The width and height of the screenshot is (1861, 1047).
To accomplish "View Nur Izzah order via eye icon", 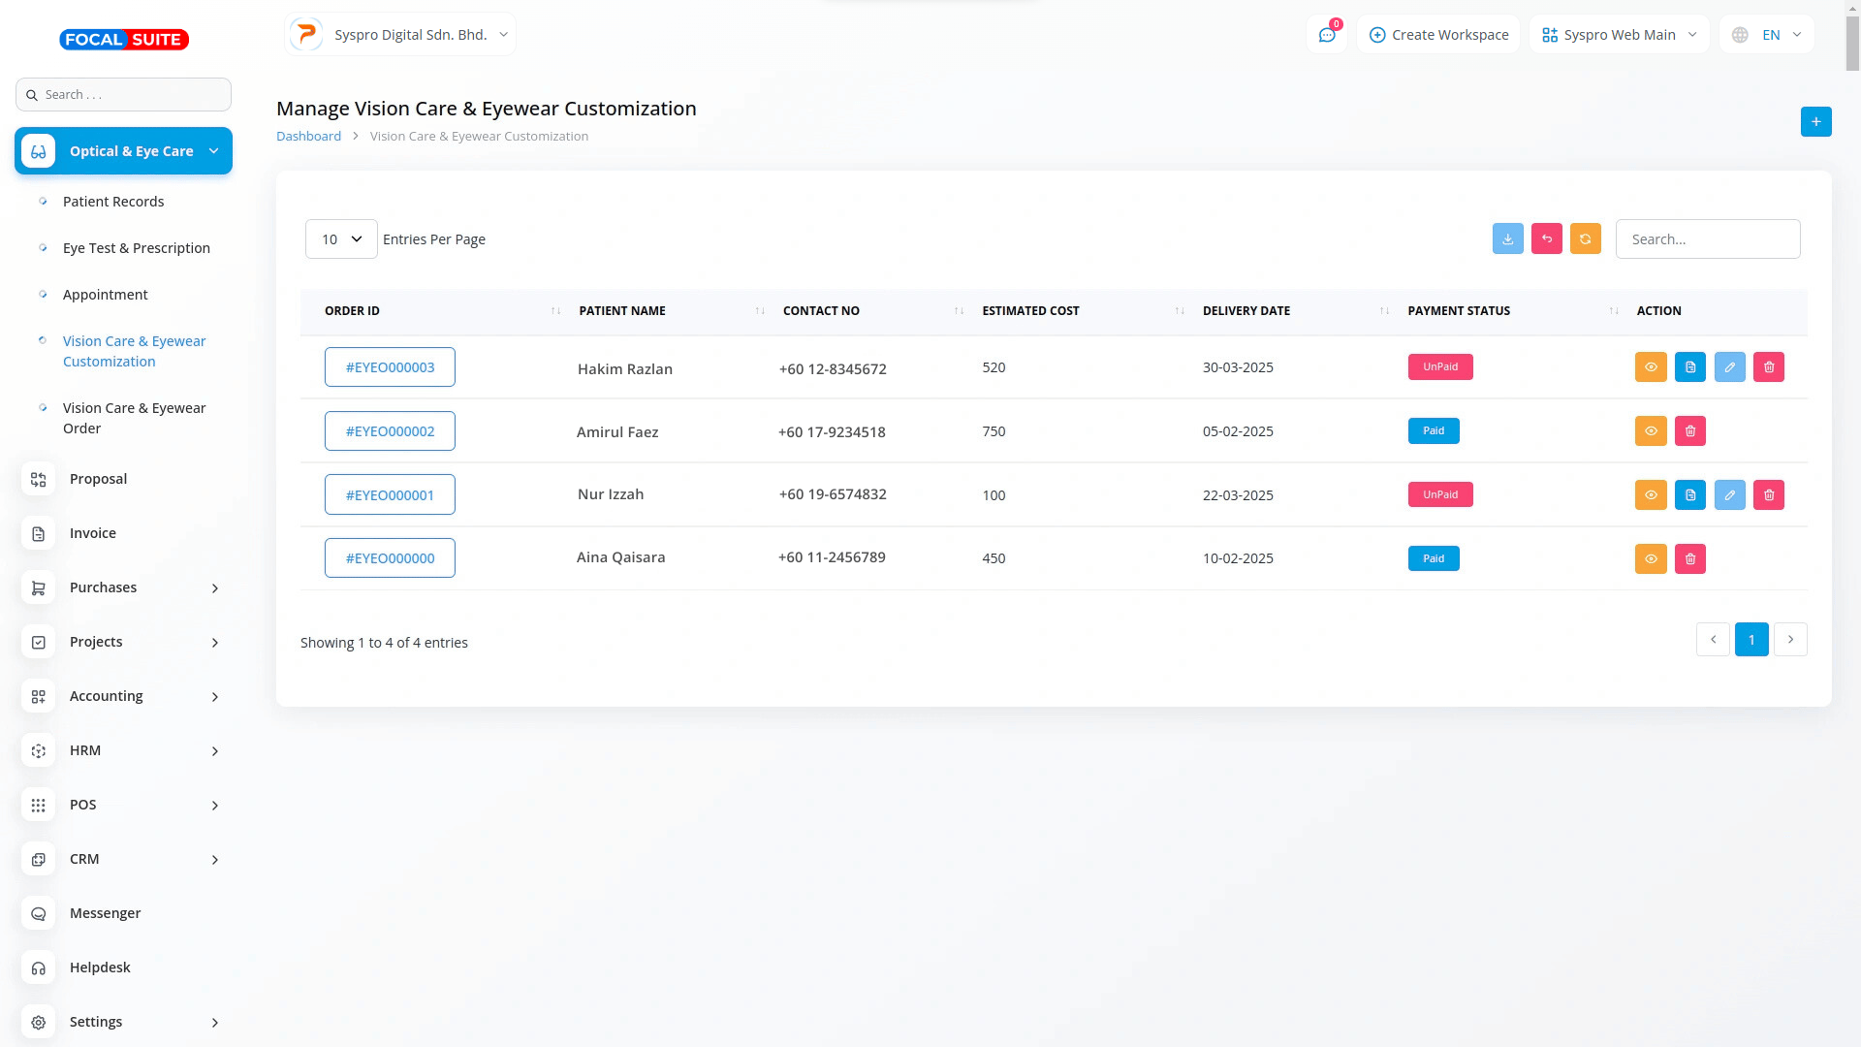I will 1651,495.
